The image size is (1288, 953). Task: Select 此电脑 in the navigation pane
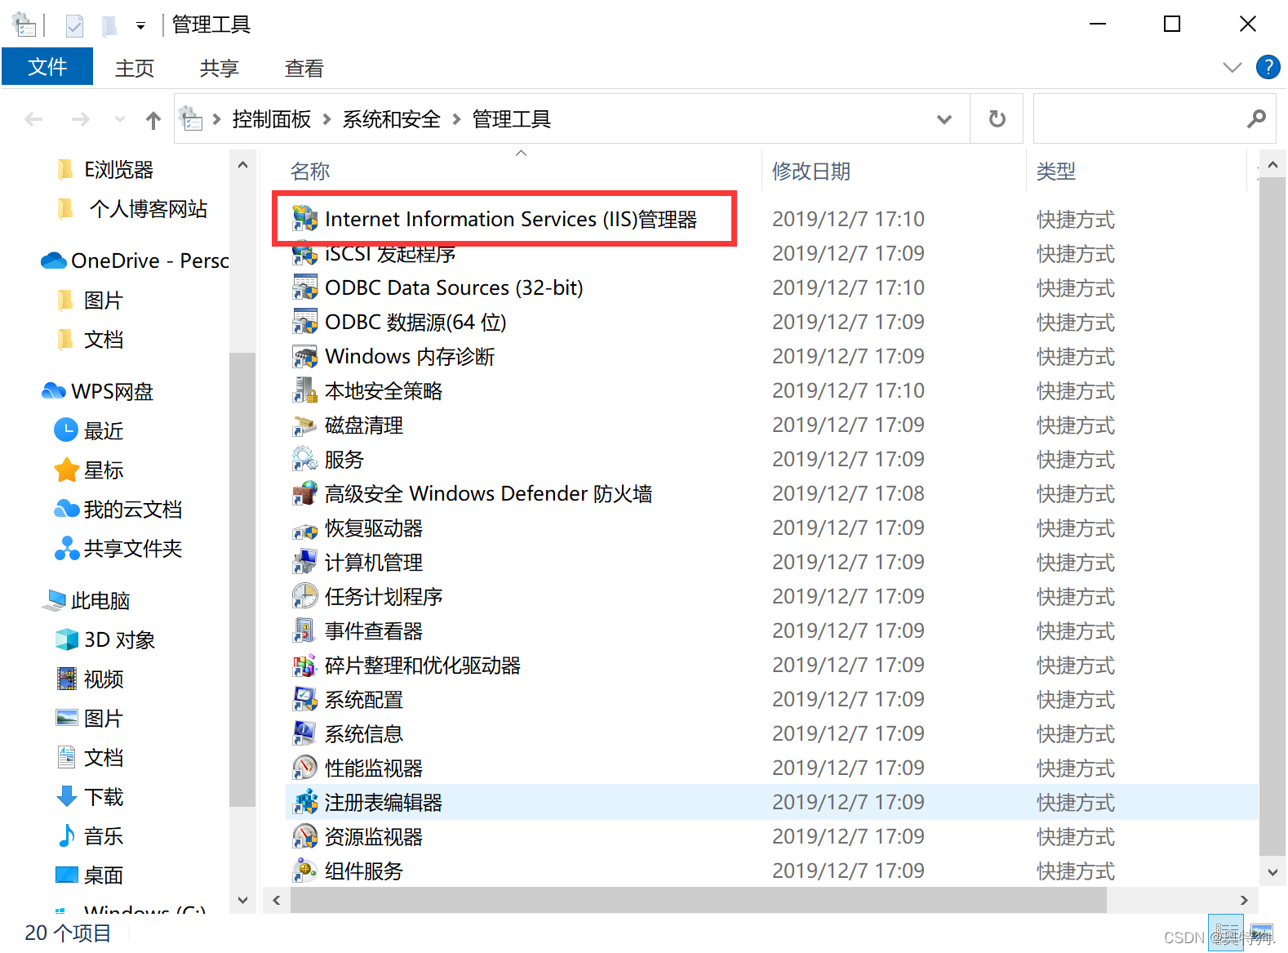pyautogui.click(x=86, y=600)
